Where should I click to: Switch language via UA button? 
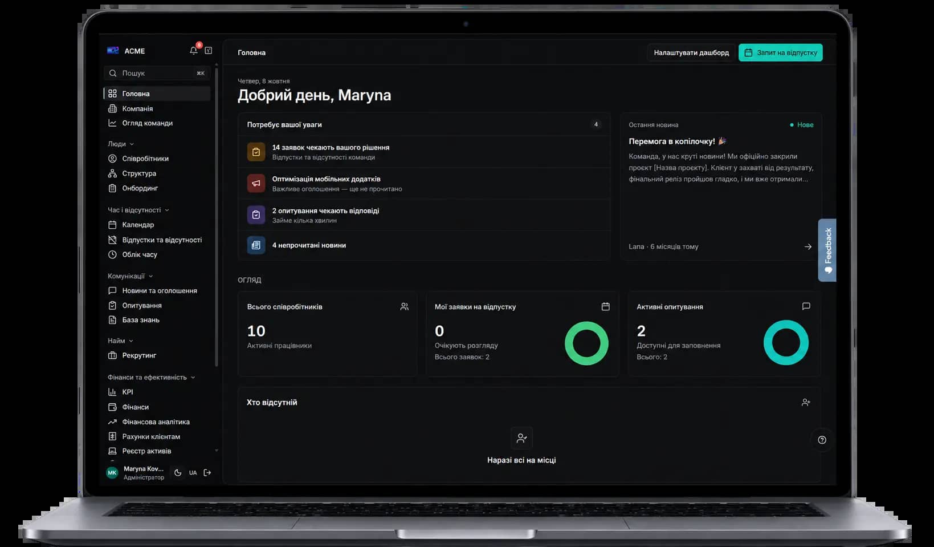[193, 473]
